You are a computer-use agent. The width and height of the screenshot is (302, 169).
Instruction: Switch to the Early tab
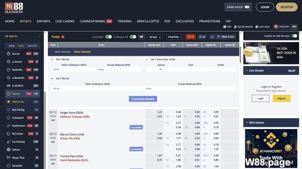point(12,46)
